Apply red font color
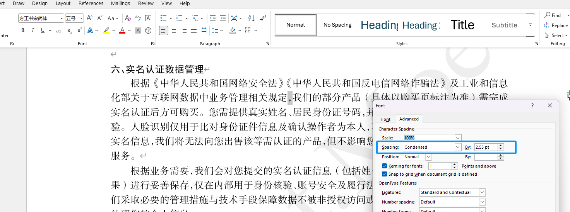The image size is (570, 212). pyautogui.click(x=122, y=31)
